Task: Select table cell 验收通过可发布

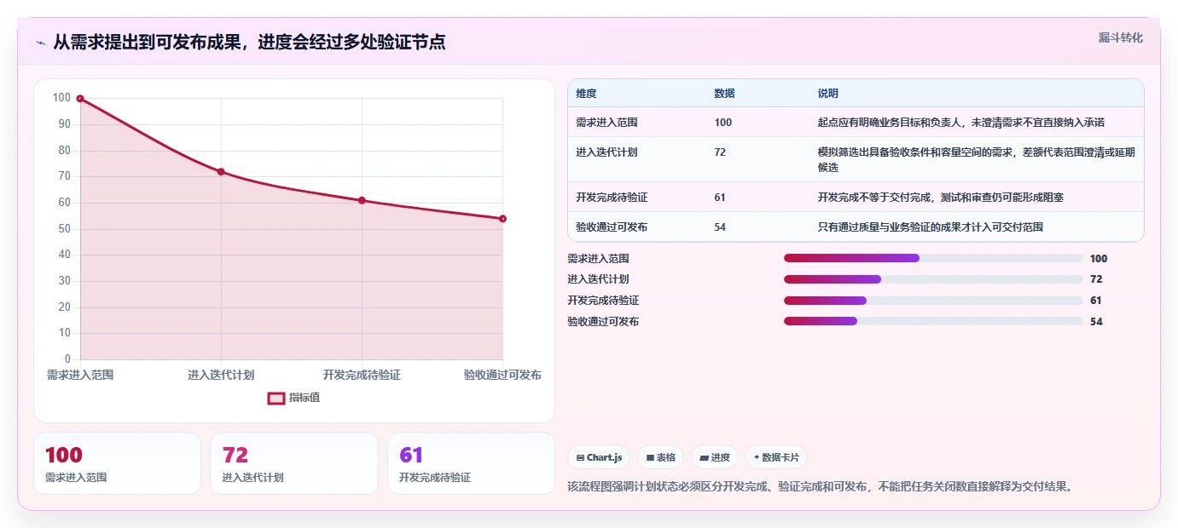Action: [612, 227]
